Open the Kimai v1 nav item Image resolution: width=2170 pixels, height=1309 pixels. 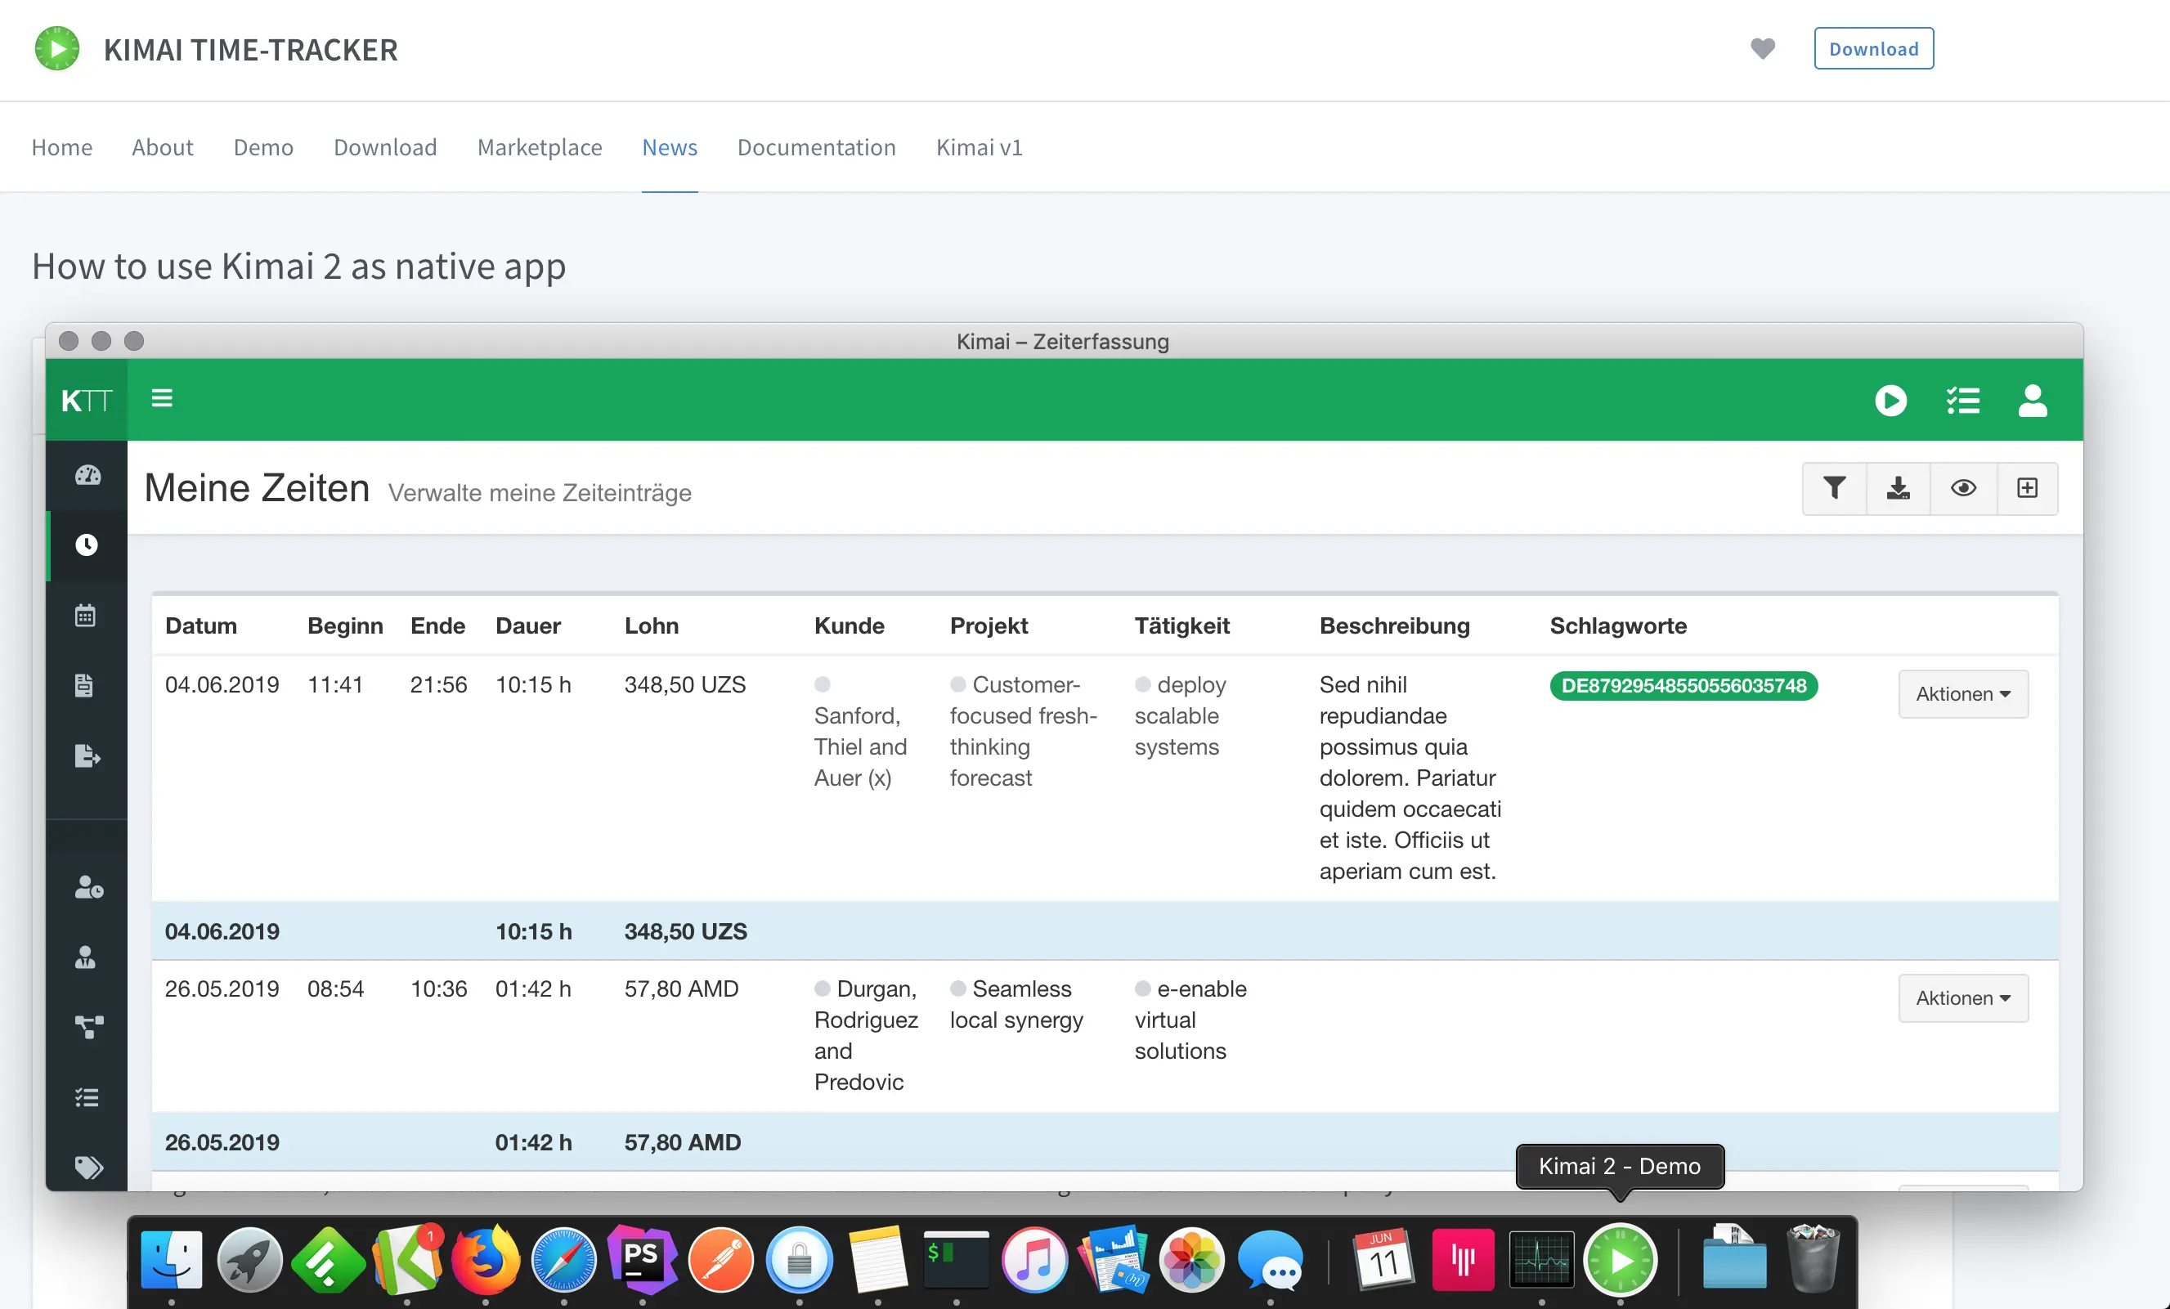point(980,146)
